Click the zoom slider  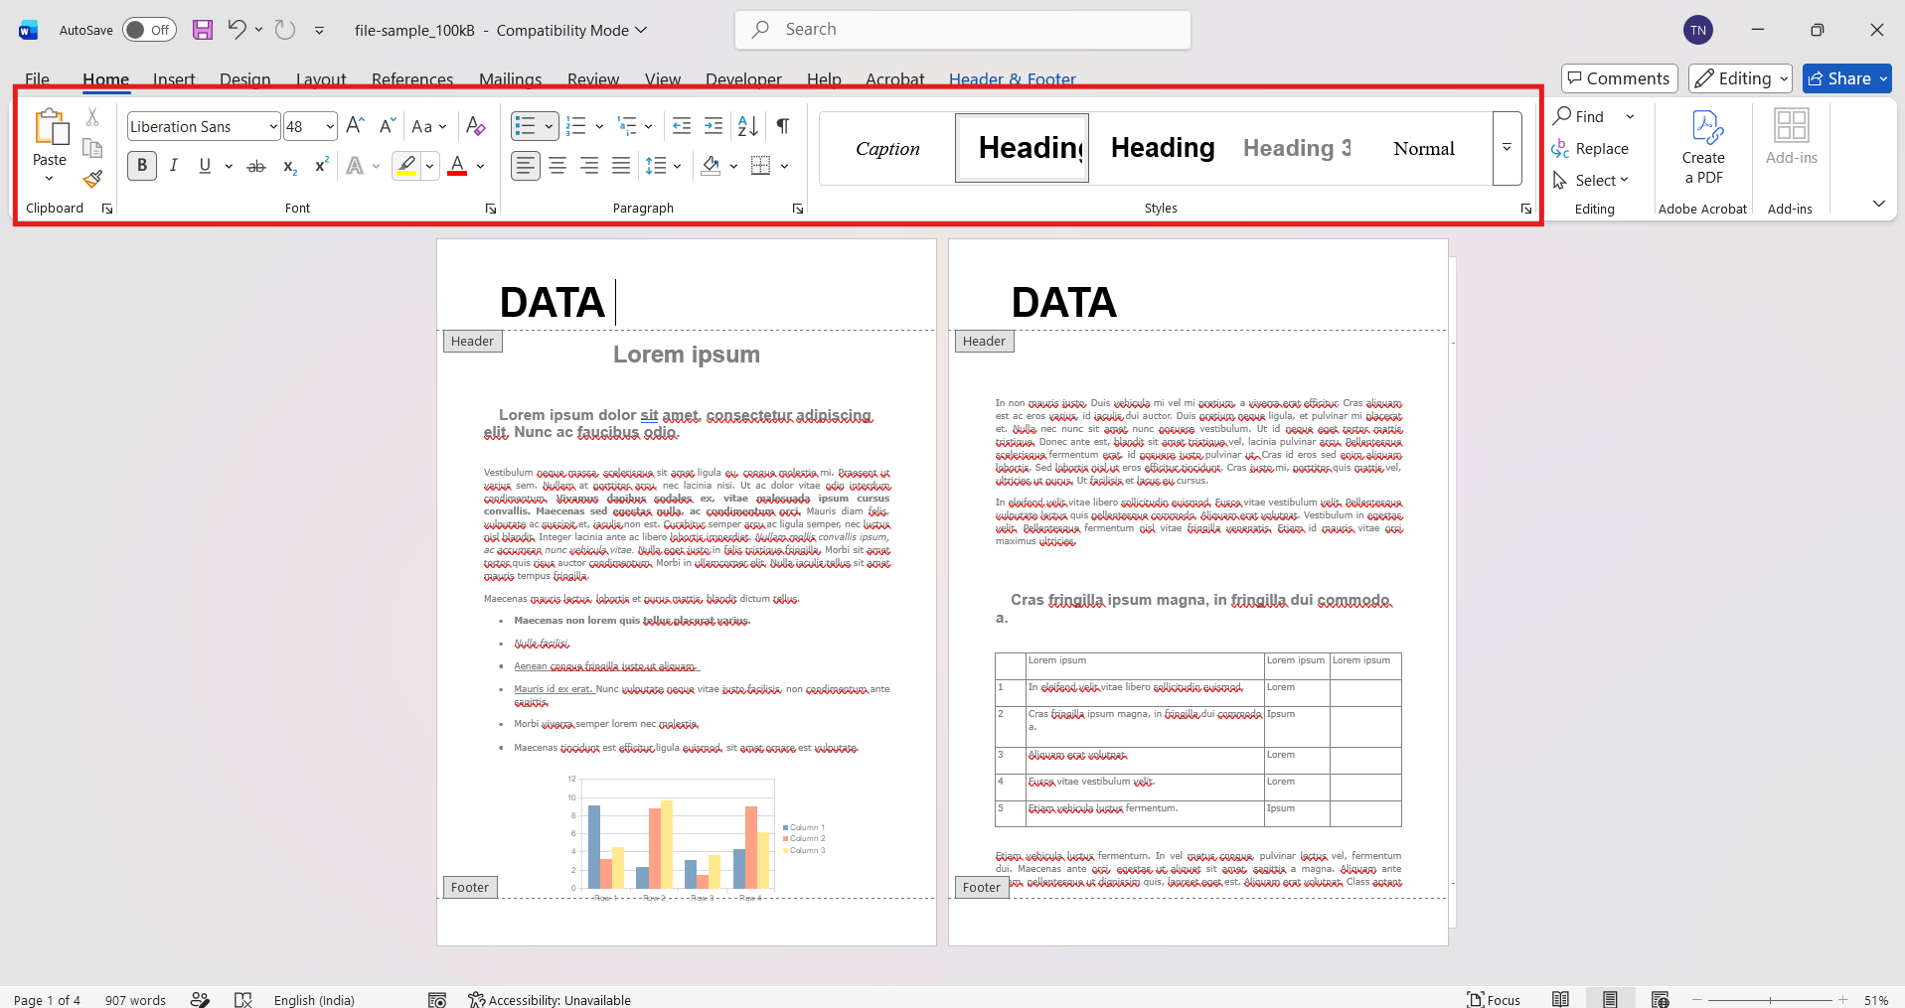[1770, 1000]
